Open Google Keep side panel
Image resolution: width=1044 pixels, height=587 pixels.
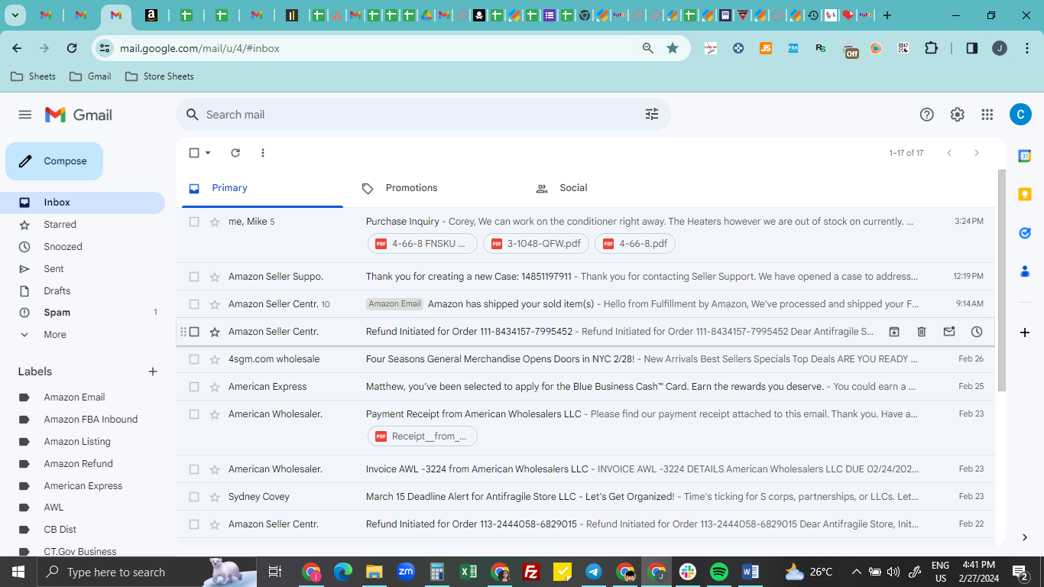click(x=1025, y=194)
